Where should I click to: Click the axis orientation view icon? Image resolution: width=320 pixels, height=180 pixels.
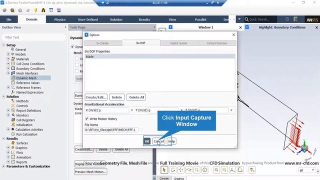point(232,170)
